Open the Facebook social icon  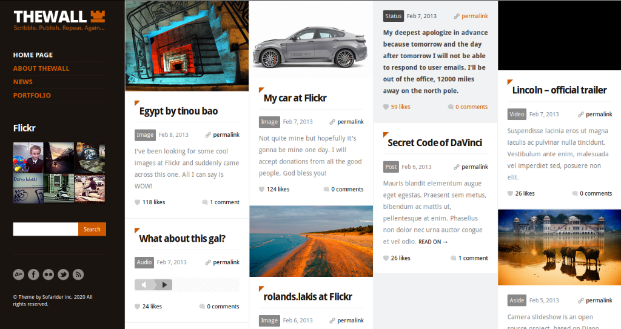pos(34,274)
